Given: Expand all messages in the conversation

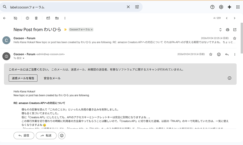Looking at the screenshot, I should point(220,30).
